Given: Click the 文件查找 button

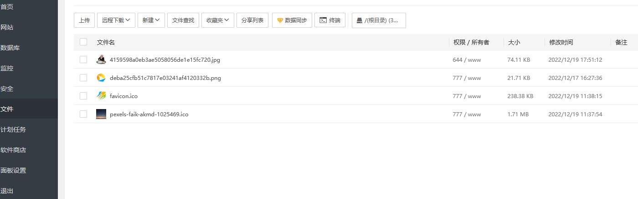Looking at the screenshot, I should (183, 20).
